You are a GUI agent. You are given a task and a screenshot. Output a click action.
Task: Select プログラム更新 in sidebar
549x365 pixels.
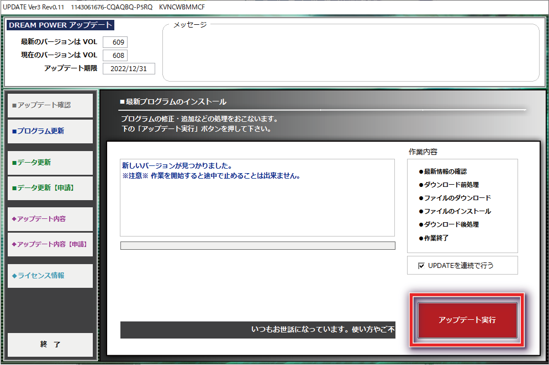coord(50,131)
